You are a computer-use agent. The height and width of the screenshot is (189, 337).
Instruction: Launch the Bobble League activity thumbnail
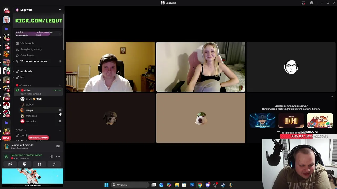320,120
